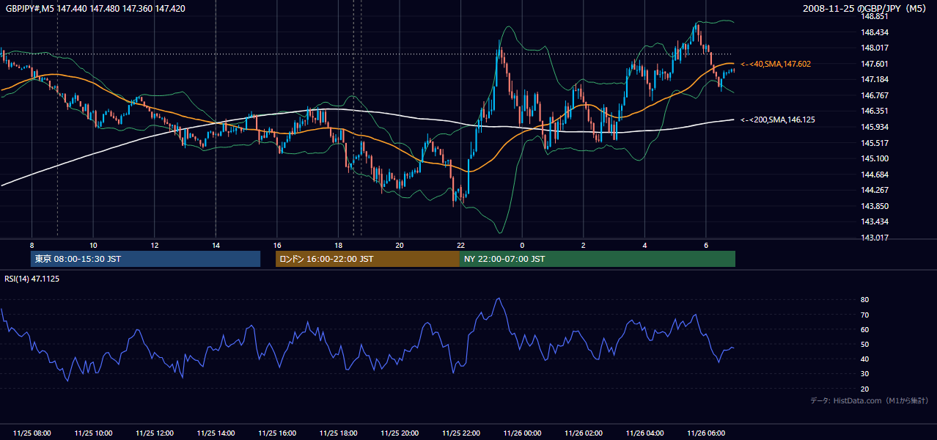Click the RSI(14) 47.1125 indicator label

pos(32,279)
